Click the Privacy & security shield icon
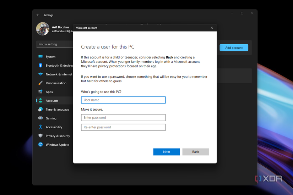The width and height of the screenshot is (293, 195). click(40, 136)
